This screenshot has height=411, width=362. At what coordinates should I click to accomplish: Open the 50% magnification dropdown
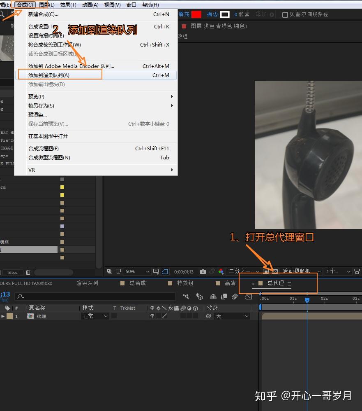137,271
